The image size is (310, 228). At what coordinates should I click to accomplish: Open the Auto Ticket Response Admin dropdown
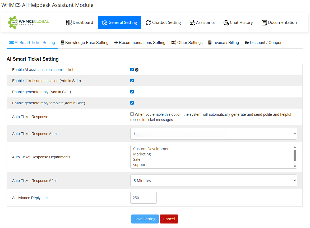[x=214, y=134]
